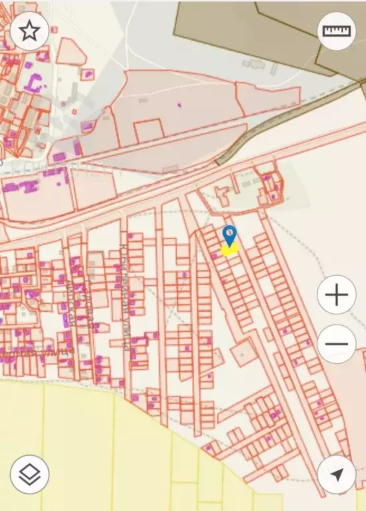Zoom out with the minus button

(337, 344)
